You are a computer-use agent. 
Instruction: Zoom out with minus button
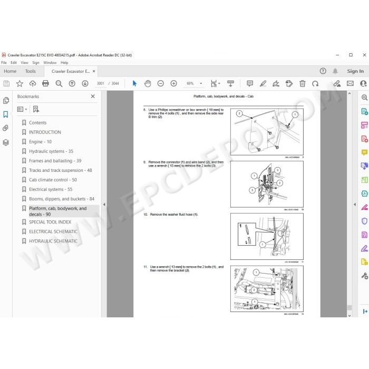pos(160,83)
